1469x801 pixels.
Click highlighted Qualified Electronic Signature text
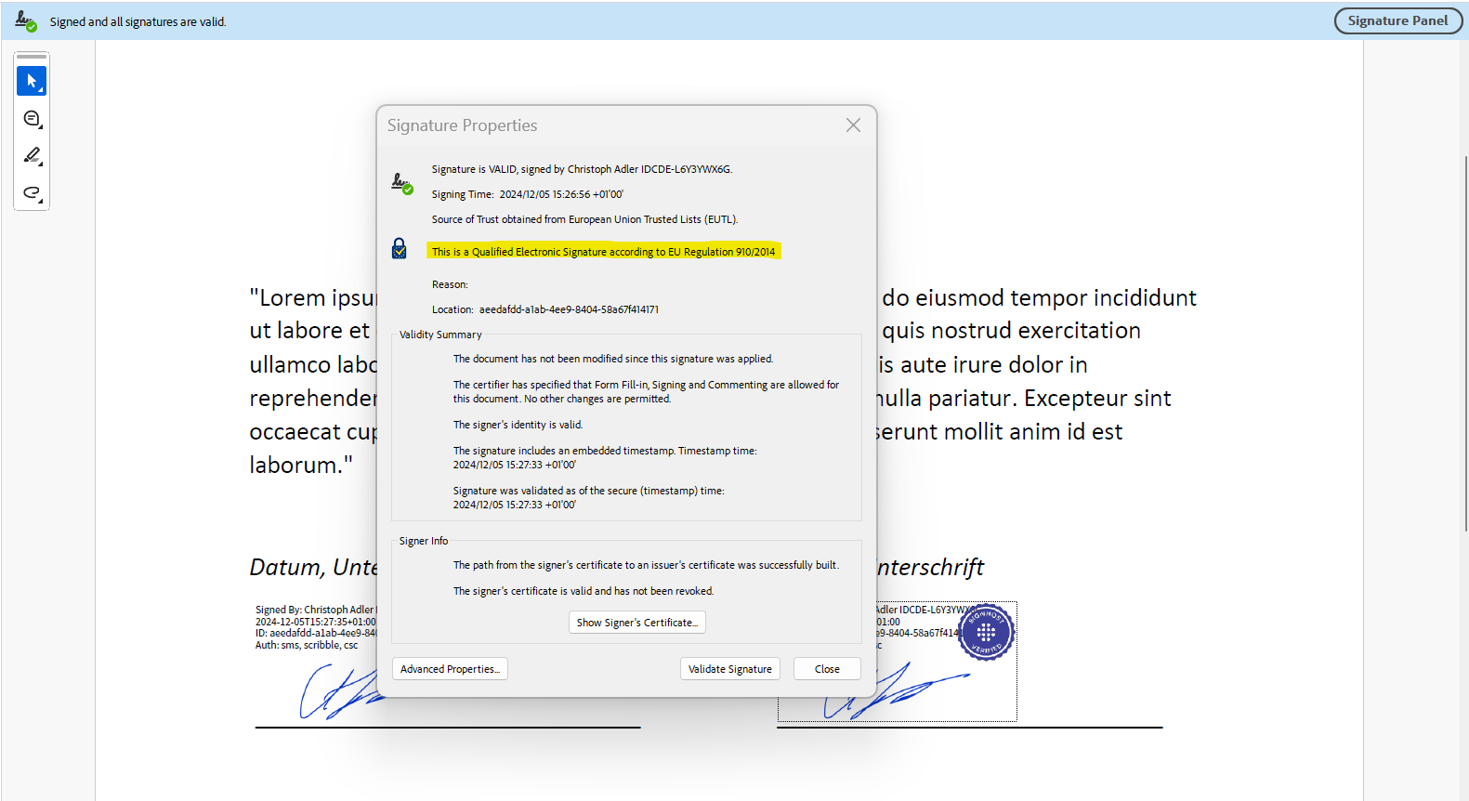point(603,252)
